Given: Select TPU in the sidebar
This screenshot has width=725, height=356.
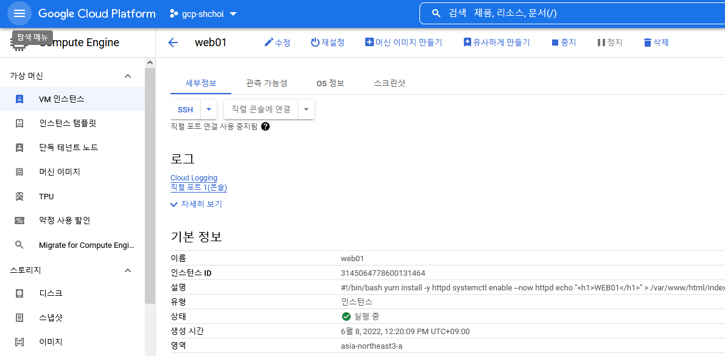Looking at the screenshot, I should (72, 196).
